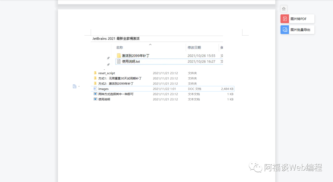Click the 图片批量导出 button

tap(297, 30)
